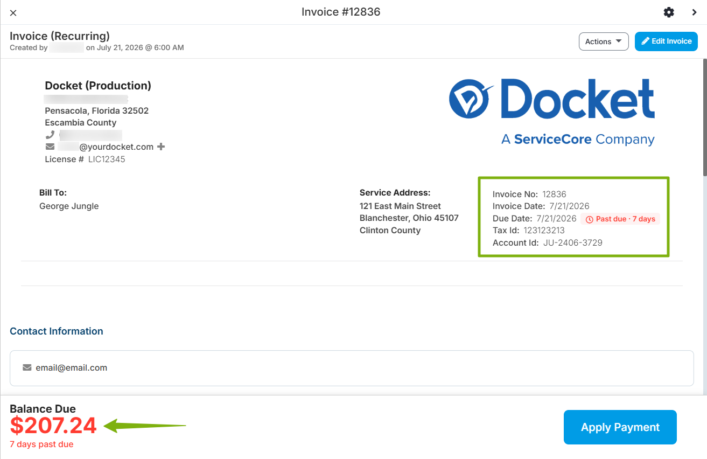
Task: Go to next invoice chevron arrow
Action: click(x=695, y=12)
